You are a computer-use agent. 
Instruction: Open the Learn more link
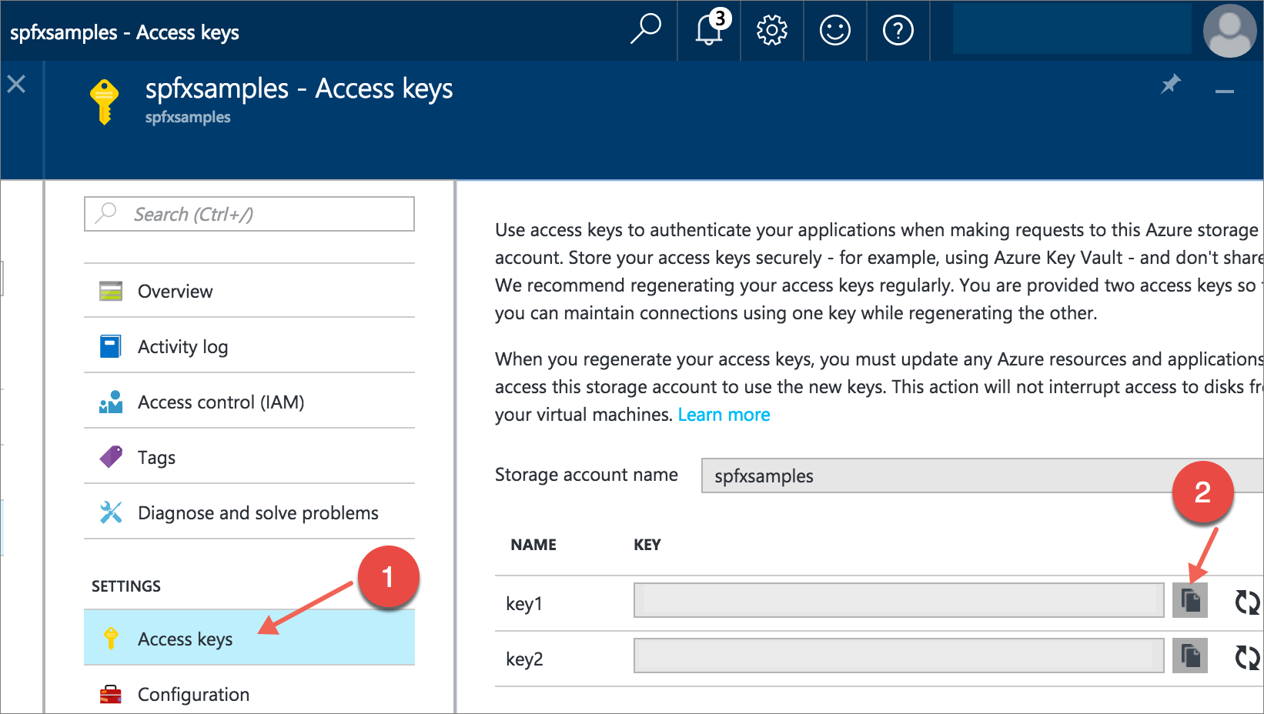coord(723,414)
